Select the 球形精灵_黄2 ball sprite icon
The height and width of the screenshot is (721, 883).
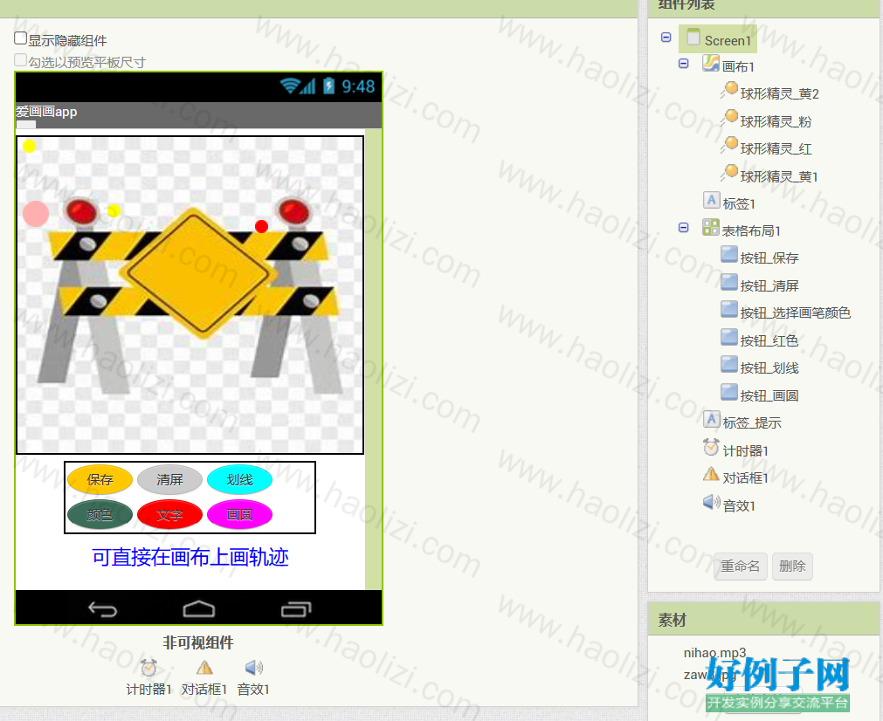point(729,90)
